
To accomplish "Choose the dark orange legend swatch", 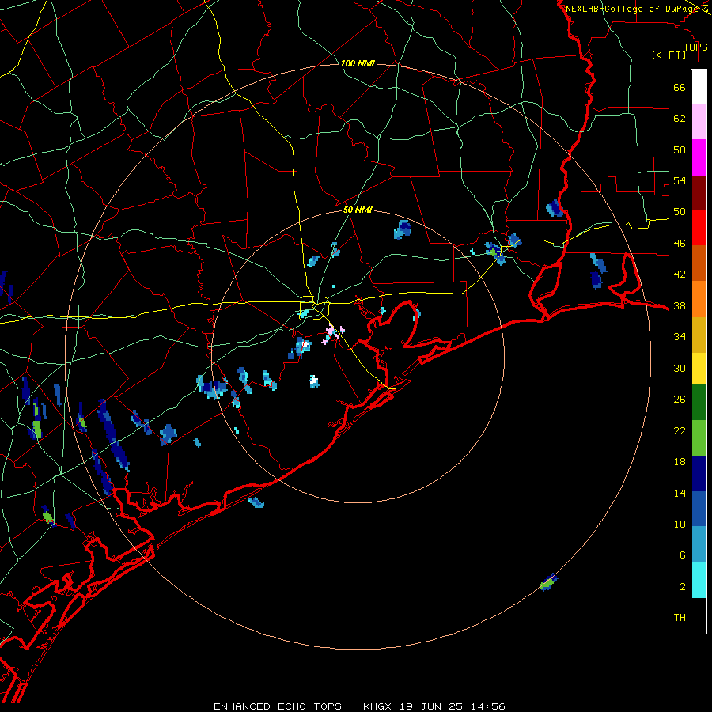I will point(699,263).
